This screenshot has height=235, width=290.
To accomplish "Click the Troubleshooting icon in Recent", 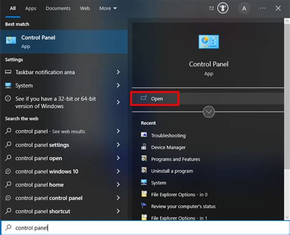I will point(144,135).
